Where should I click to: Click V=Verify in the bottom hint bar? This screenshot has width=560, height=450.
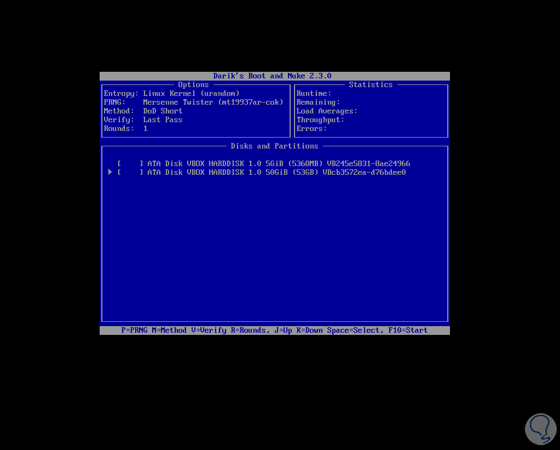tap(209, 330)
